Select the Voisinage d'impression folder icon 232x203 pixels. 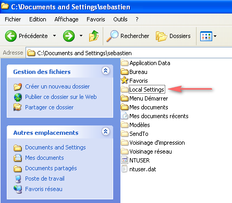(x=125, y=143)
